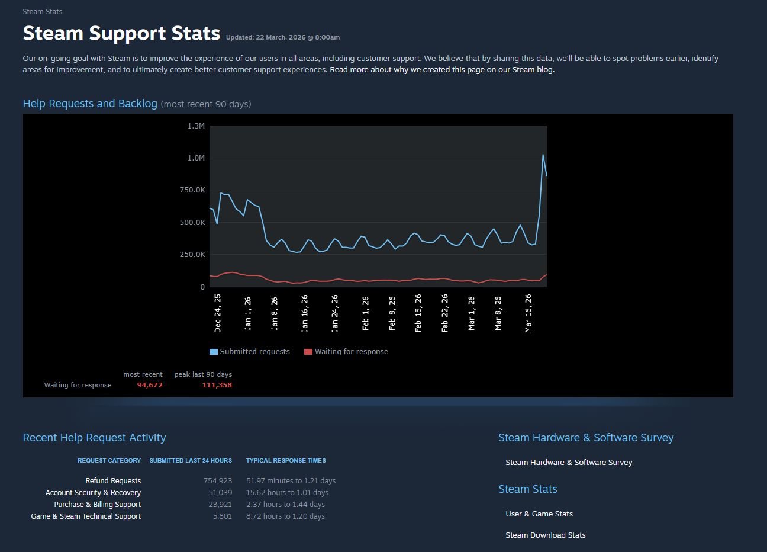Select the Purchase & Billing Support category
The height and width of the screenshot is (552, 767).
(97, 505)
